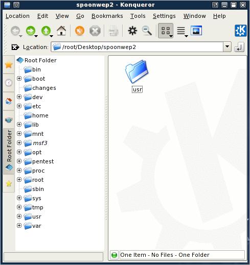Click the Go arrow beside location bar
Viewport: 250px width, 265px height.
coord(239,47)
